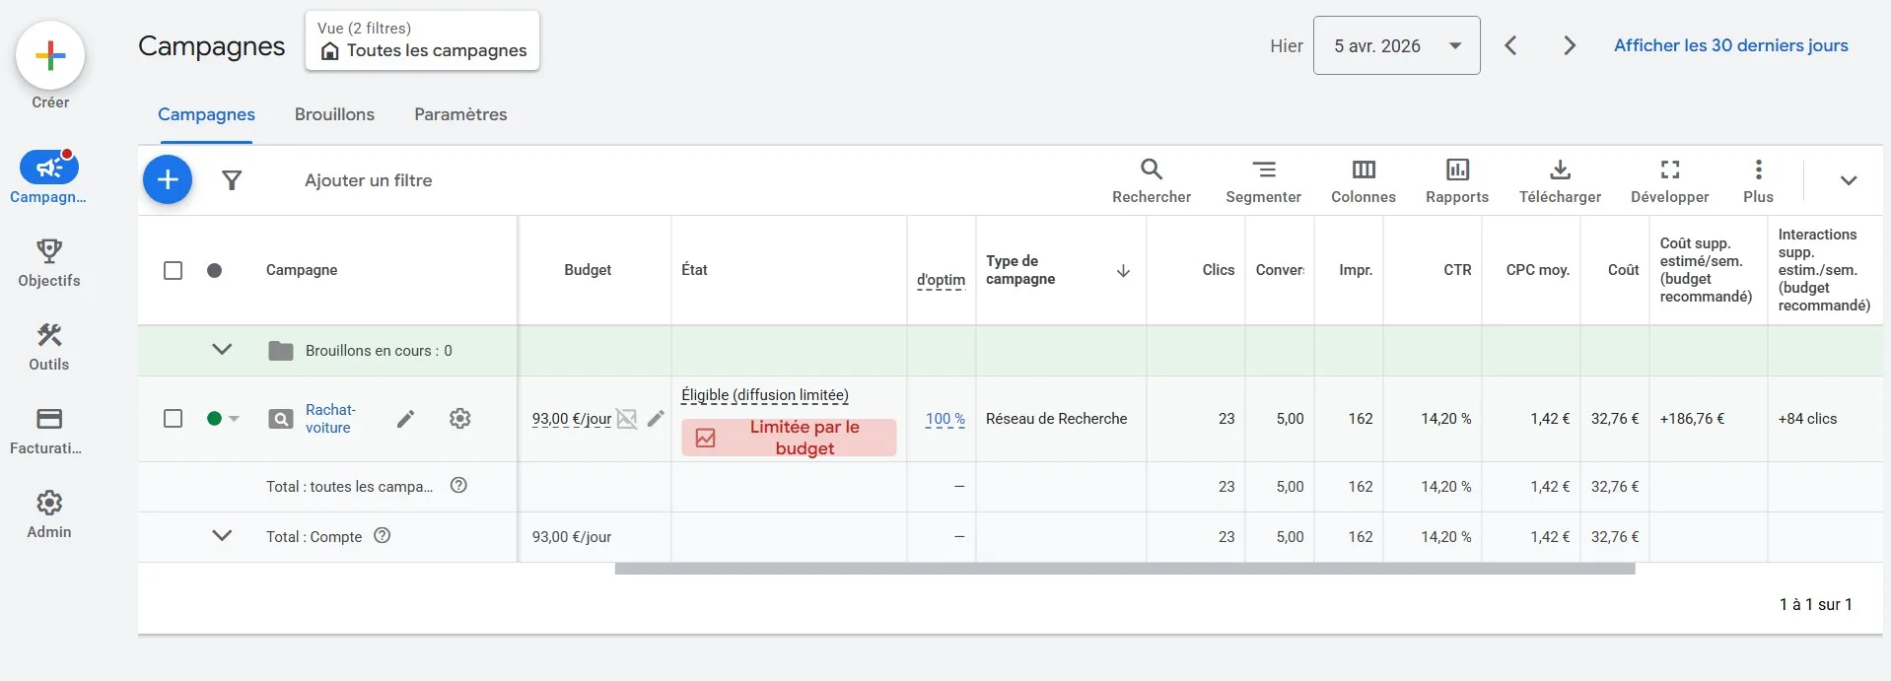Open Campagnes in the left sidebar
This screenshot has height=681, width=1891.
(x=48, y=177)
